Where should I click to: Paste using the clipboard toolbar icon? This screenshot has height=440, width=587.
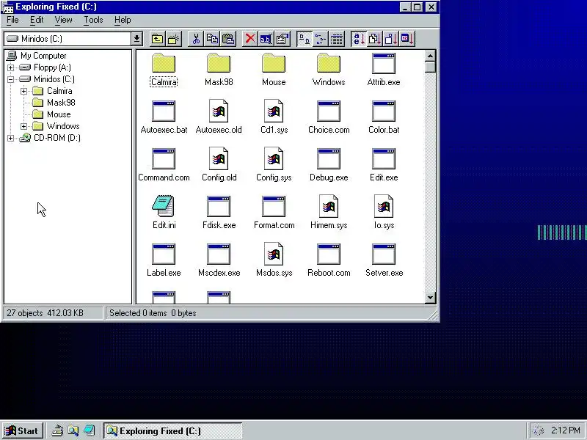point(228,39)
